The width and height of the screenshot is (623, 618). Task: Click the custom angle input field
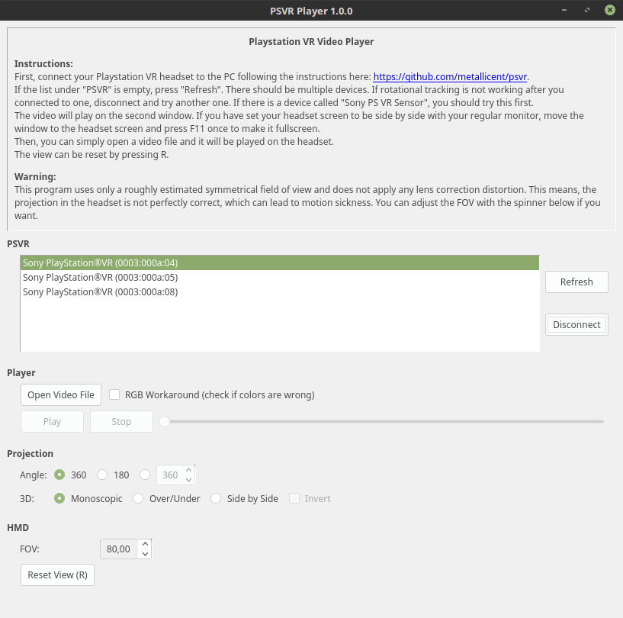[169, 475]
